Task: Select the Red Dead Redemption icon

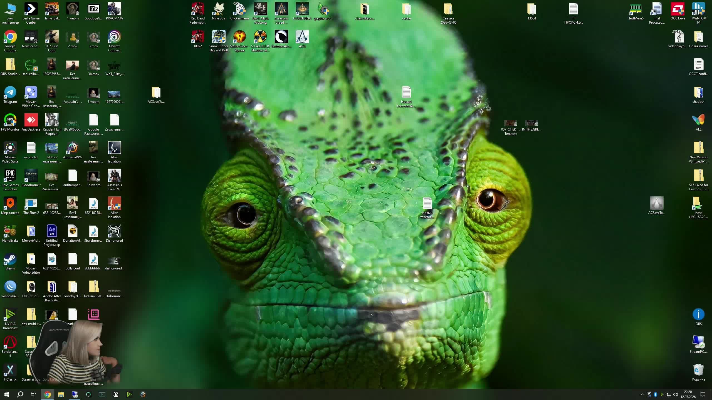Action: [x=198, y=13]
